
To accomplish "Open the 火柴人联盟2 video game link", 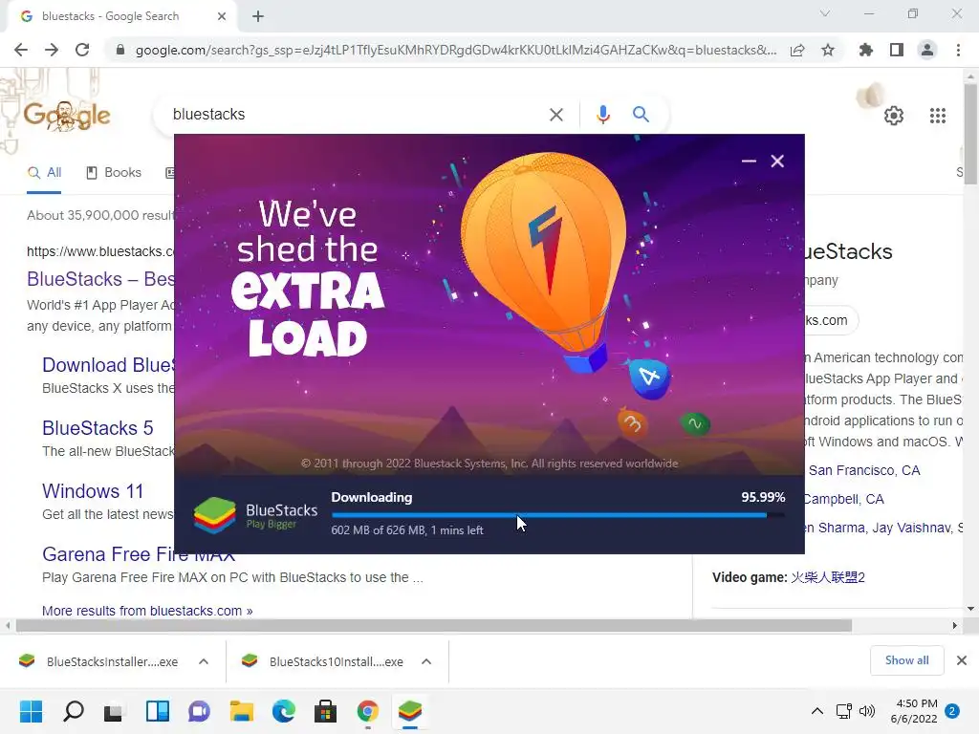I will 827,577.
